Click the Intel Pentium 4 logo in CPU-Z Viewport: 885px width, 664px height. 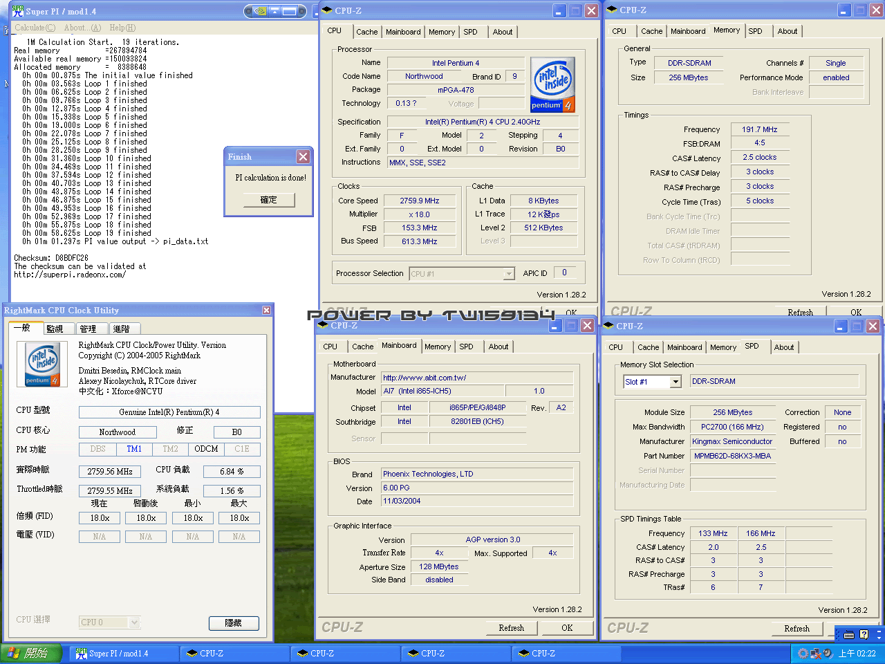pos(552,85)
